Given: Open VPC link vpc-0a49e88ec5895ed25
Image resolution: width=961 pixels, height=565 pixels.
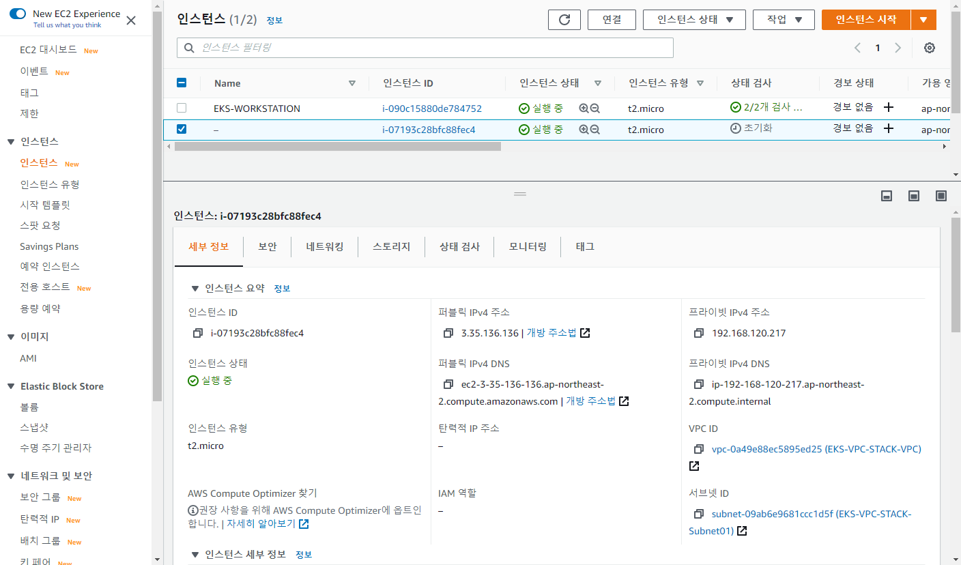Looking at the screenshot, I should pyautogui.click(x=816, y=449).
